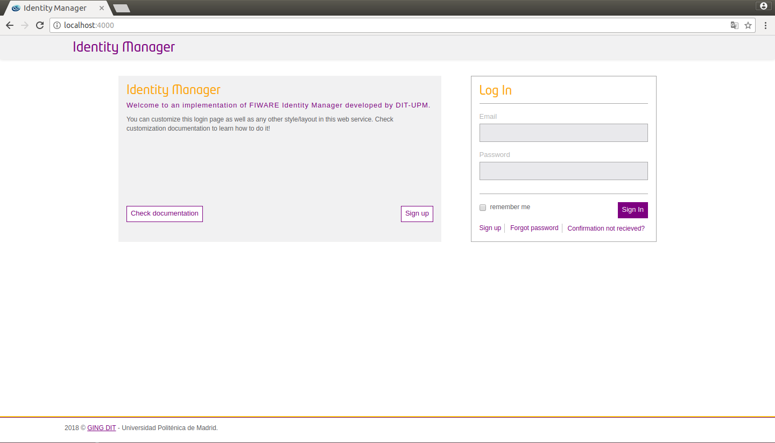
Task: Open Confirmation not recieved? link
Action: pyautogui.click(x=606, y=228)
